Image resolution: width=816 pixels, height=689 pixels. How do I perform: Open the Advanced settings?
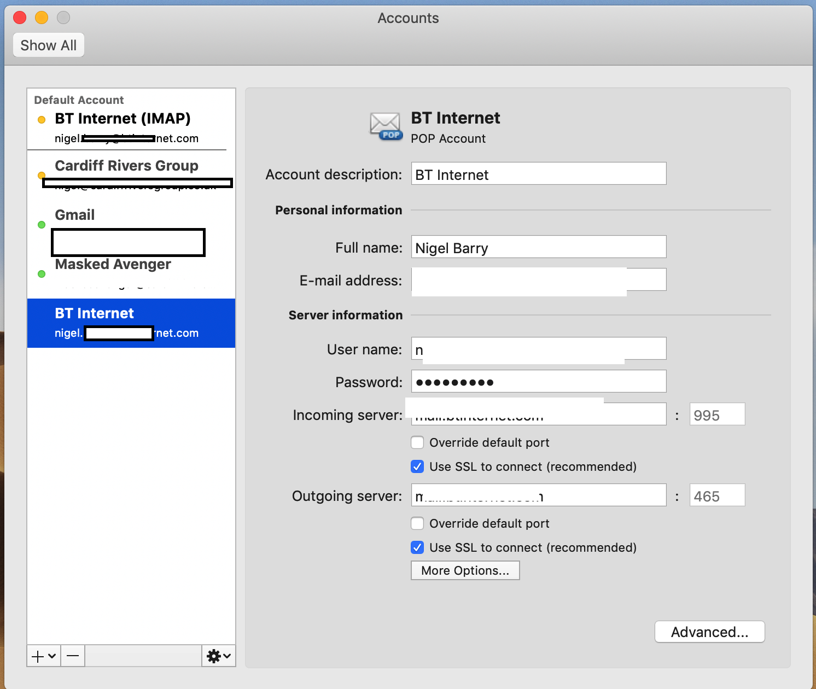(710, 632)
